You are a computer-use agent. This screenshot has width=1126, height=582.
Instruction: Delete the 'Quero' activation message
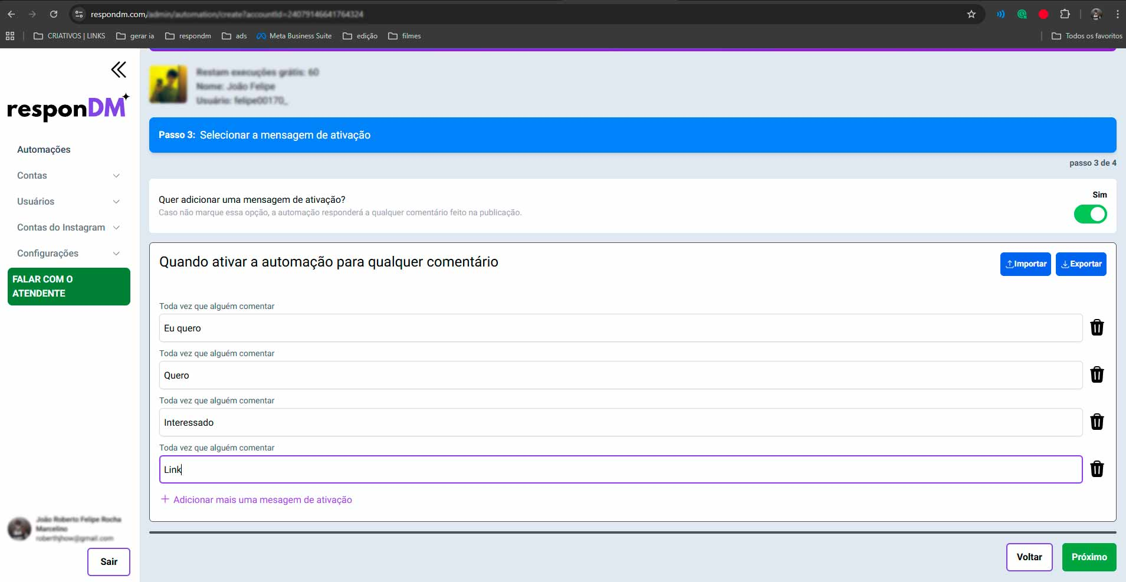1097,375
